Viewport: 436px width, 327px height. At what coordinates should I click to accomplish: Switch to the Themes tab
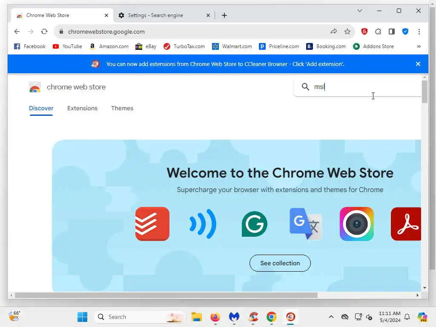point(122,108)
